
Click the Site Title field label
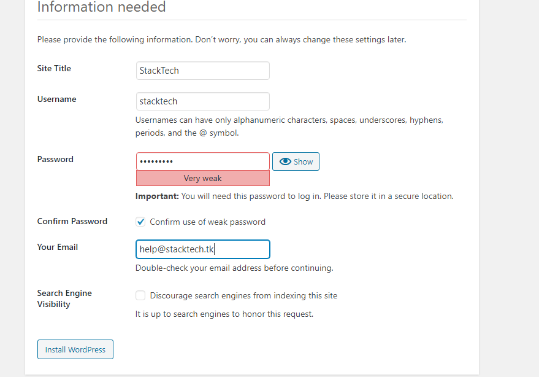(54, 68)
